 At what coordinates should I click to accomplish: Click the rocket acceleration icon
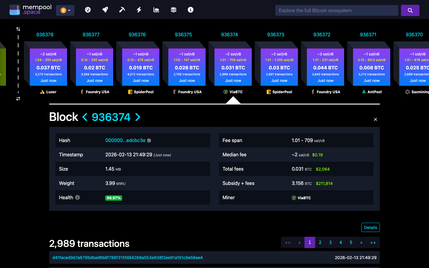[105, 10]
